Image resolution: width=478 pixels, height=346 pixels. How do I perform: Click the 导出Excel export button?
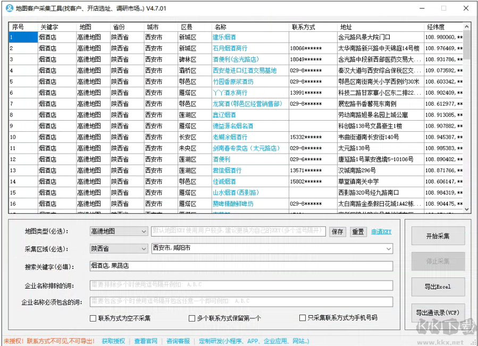coord(438,287)
